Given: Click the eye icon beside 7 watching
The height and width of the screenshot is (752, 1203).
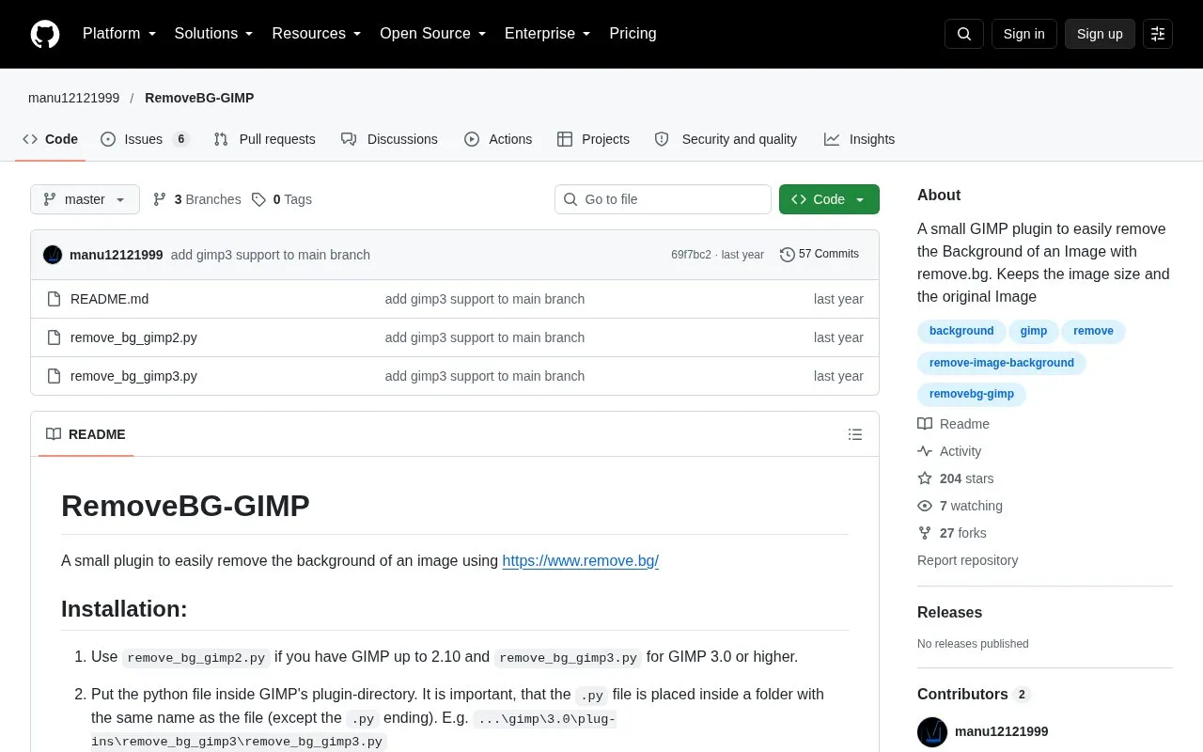Looking at the screenshot, I should (925, 506).
